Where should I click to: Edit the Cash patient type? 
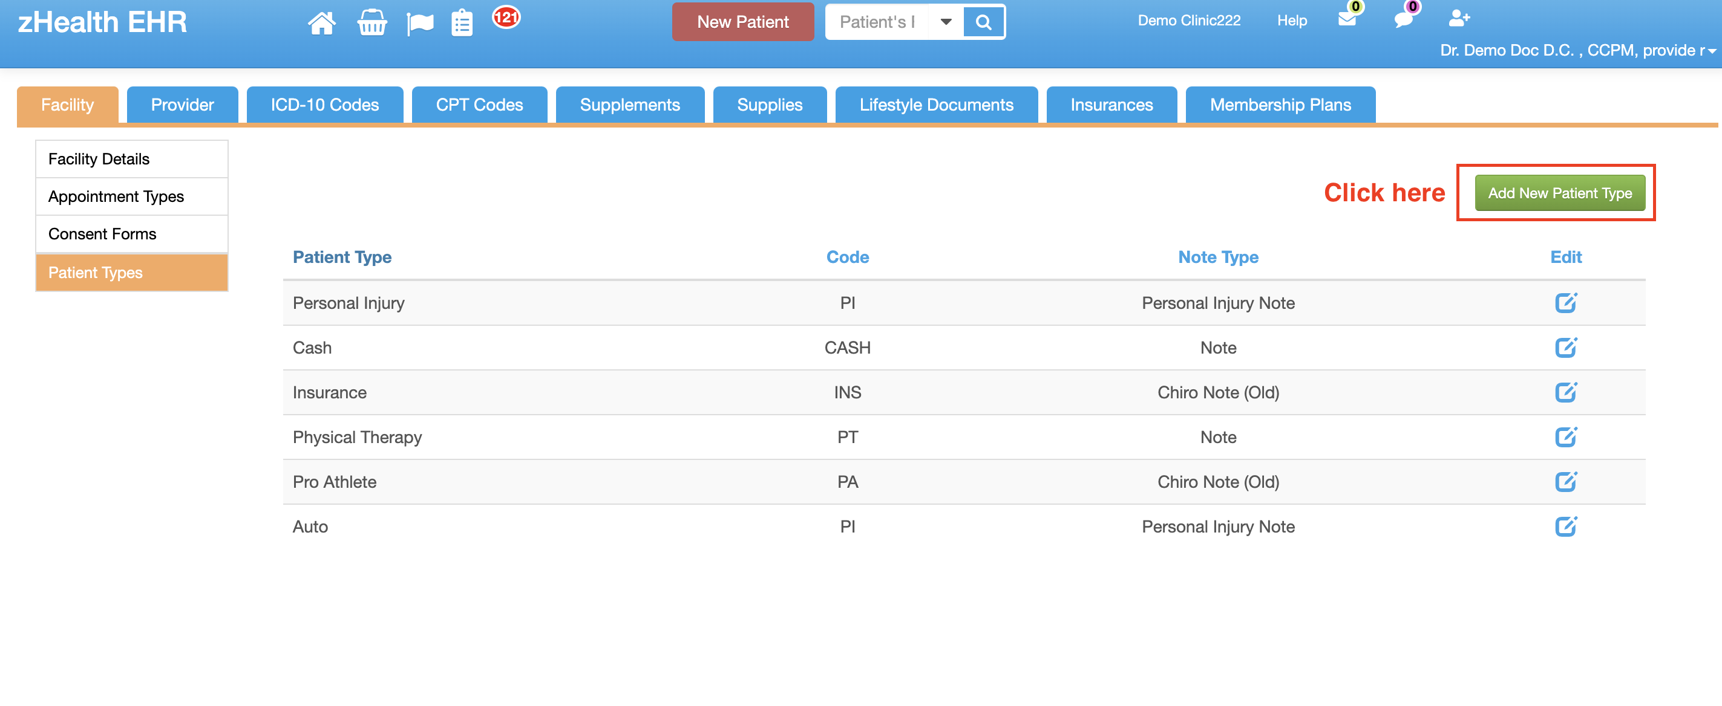click(1565, 348)
